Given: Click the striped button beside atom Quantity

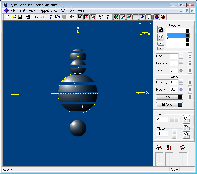Looking at the screenshot, I should coord(190,82).
